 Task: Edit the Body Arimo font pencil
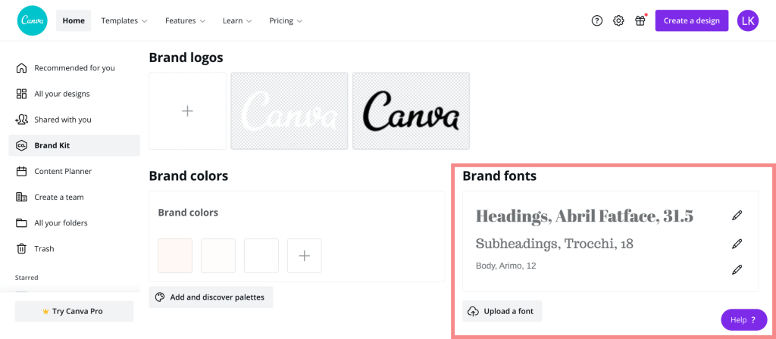737,269
